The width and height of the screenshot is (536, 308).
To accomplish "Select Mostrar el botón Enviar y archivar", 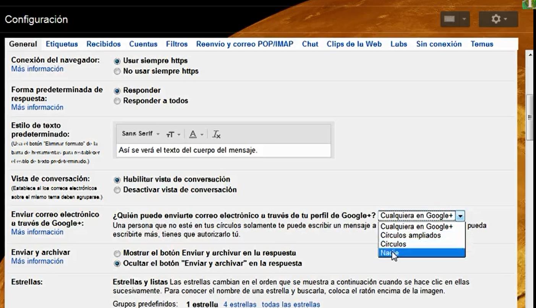I will click(x=117, y=253).
